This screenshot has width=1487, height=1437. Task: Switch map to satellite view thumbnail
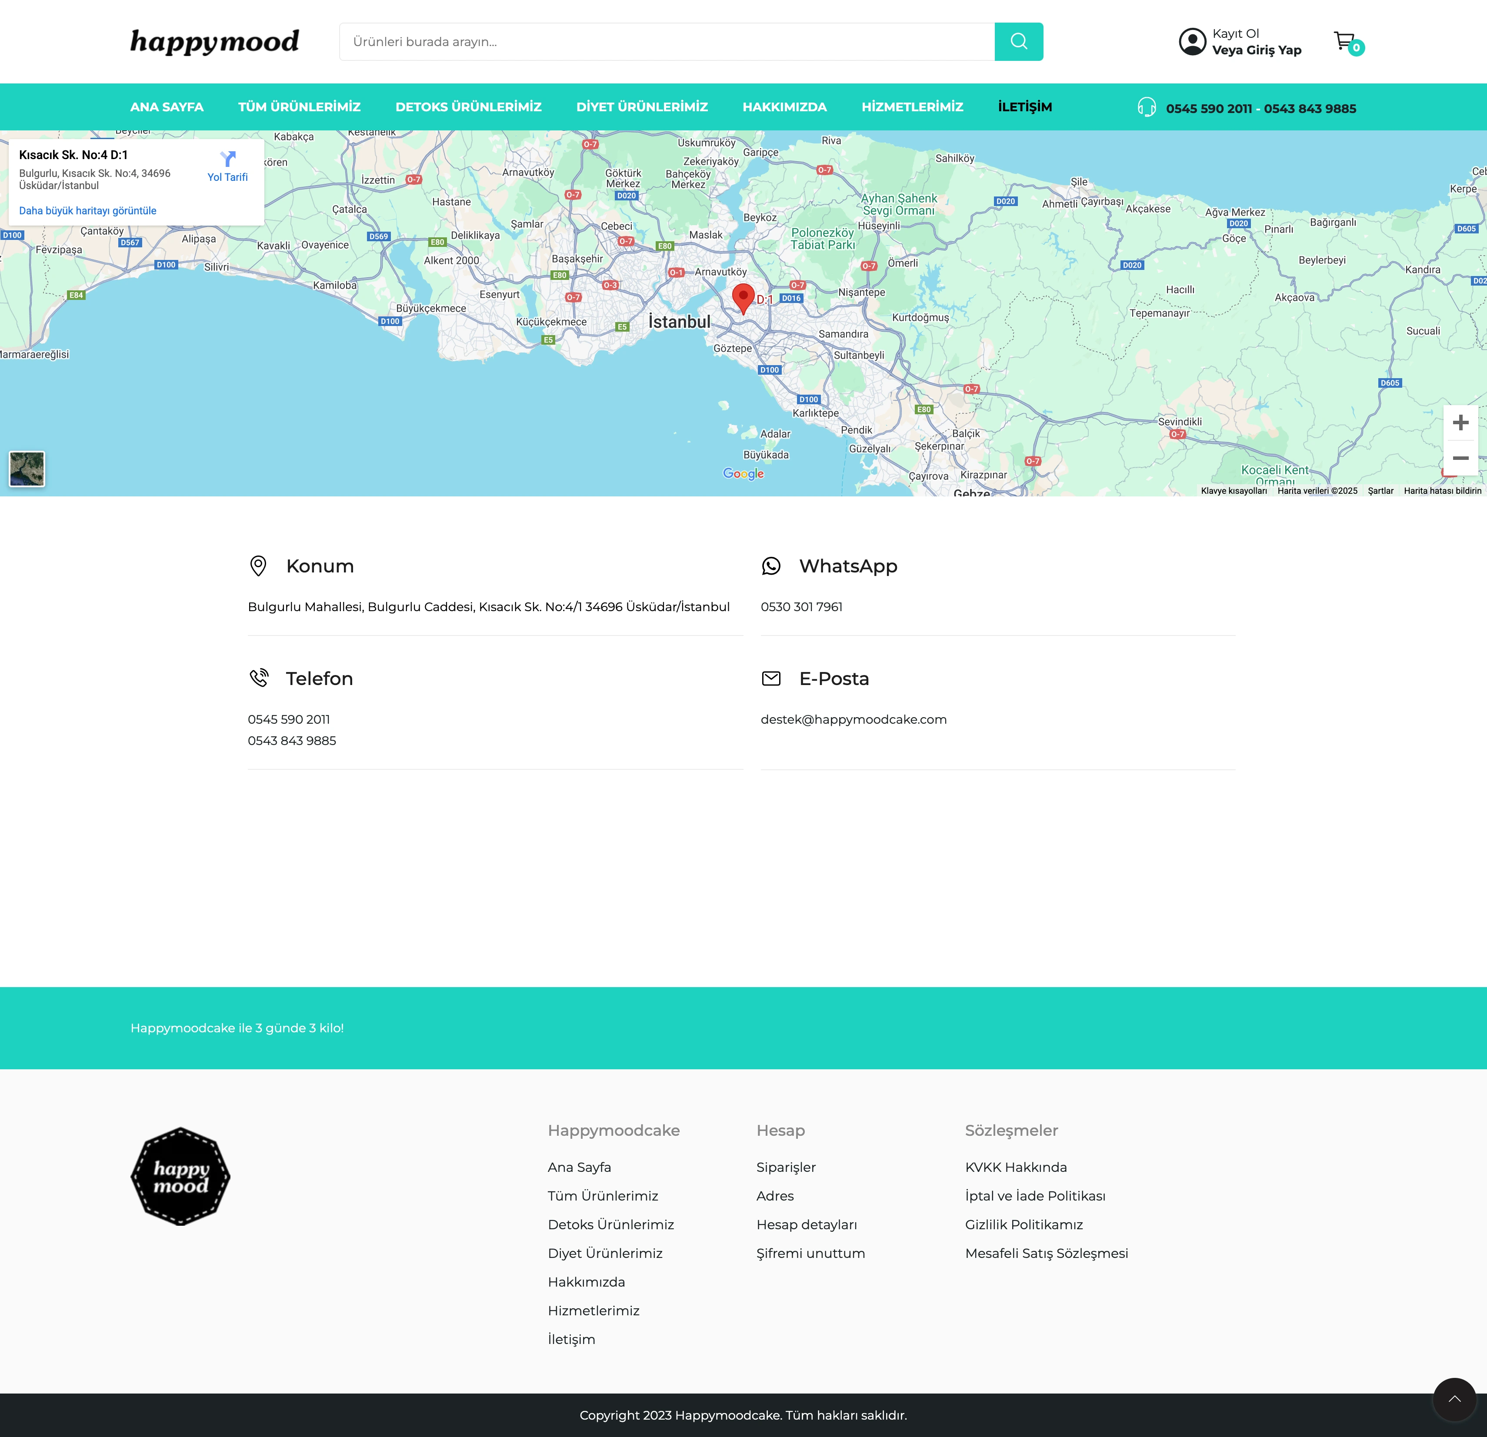coord(27,469)
